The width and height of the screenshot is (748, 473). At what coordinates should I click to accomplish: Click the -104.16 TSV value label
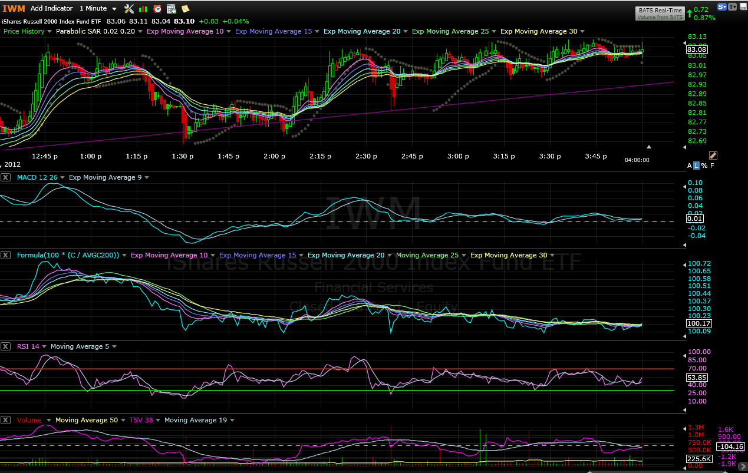pos(730,446)
